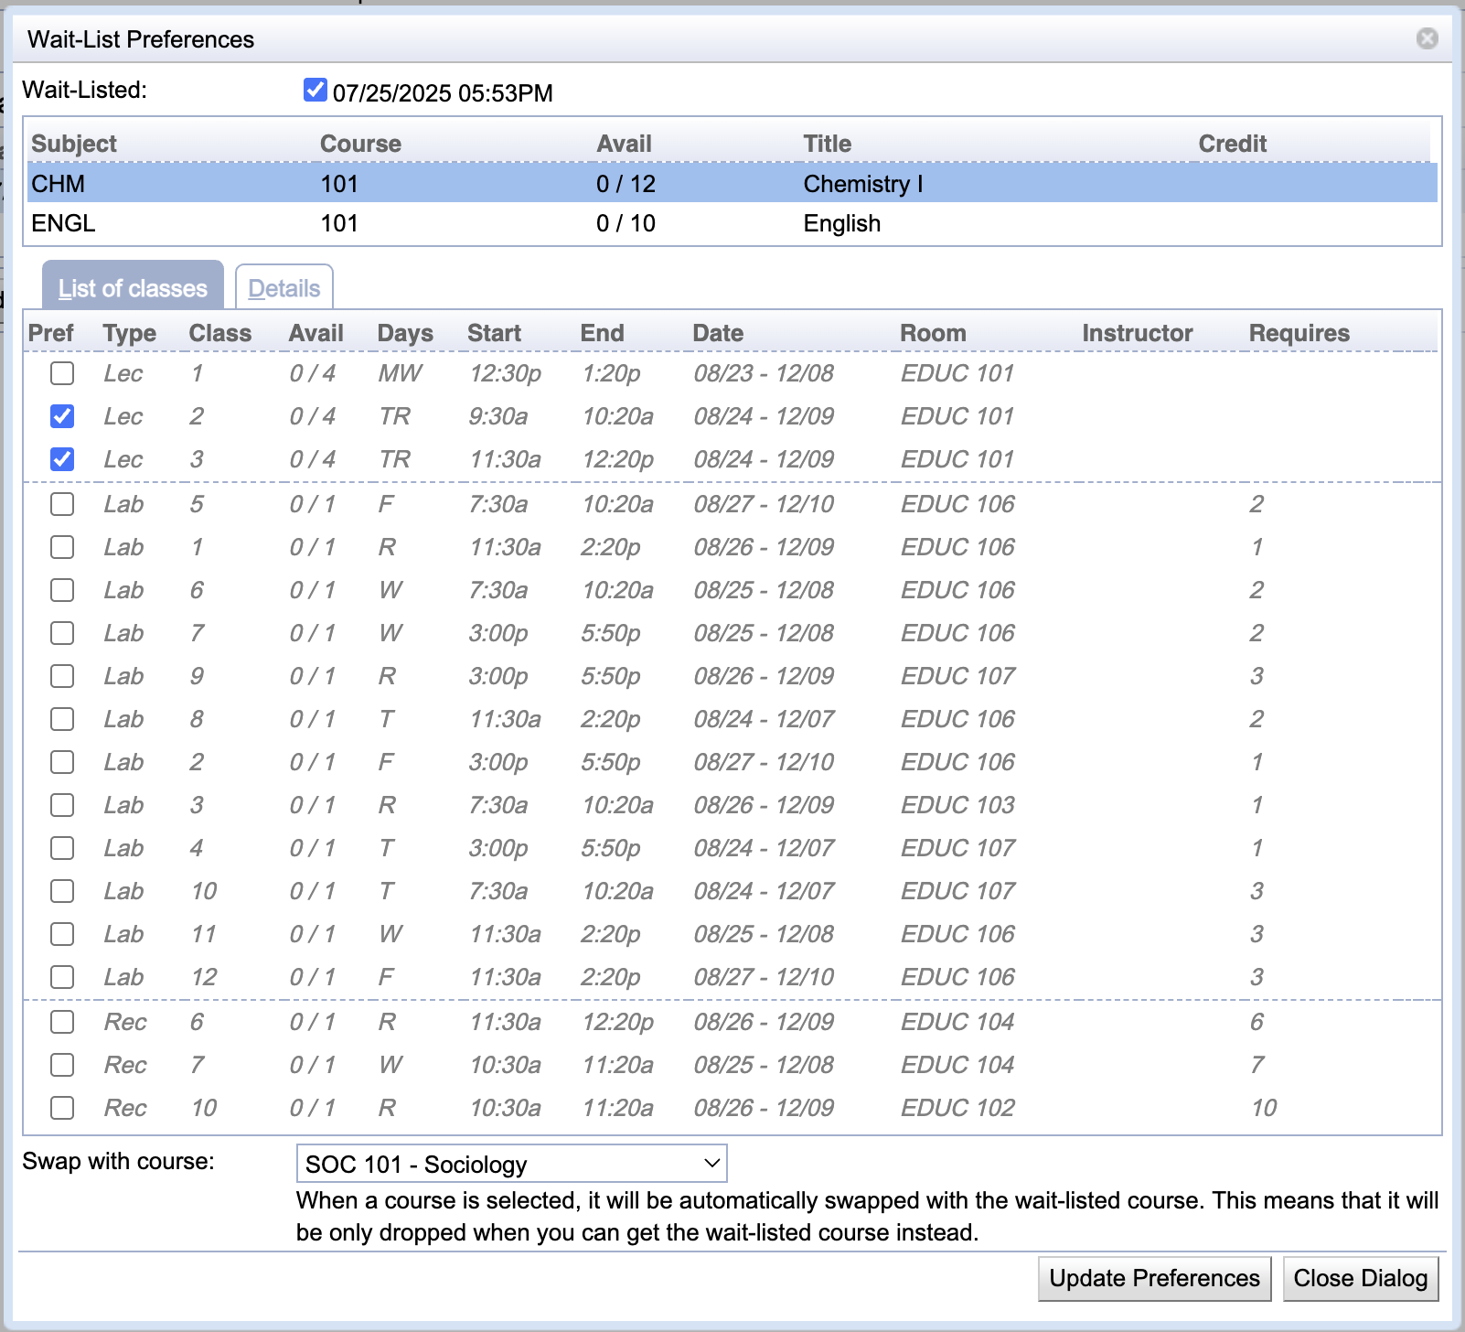Check preference for Lab 3 in EDUC 103

click(62, 805)
